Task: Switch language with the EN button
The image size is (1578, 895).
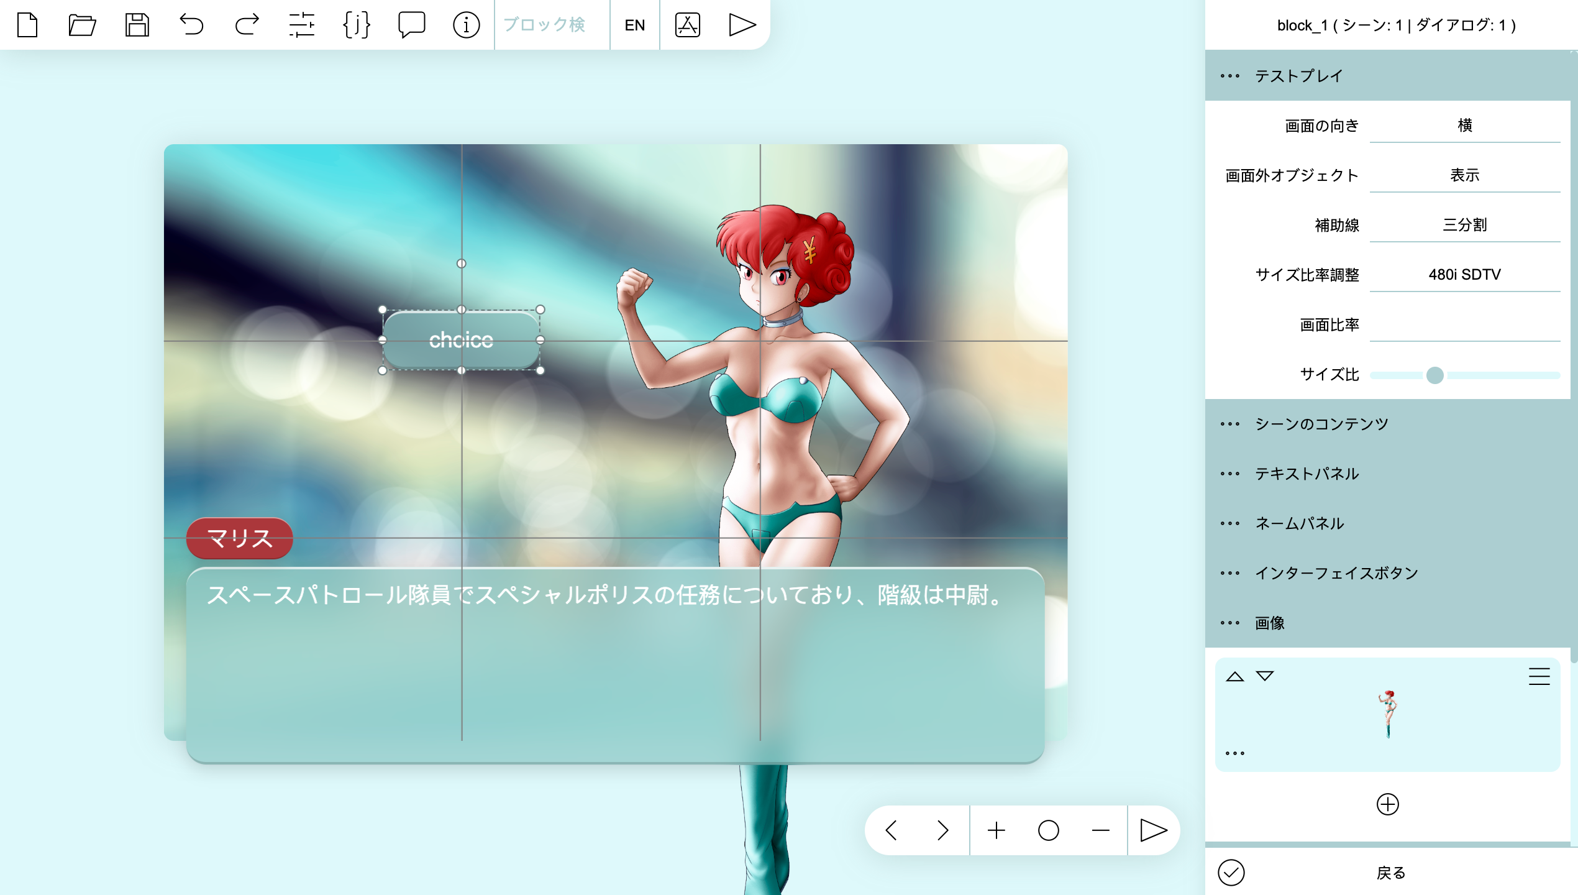Action: 635,25
